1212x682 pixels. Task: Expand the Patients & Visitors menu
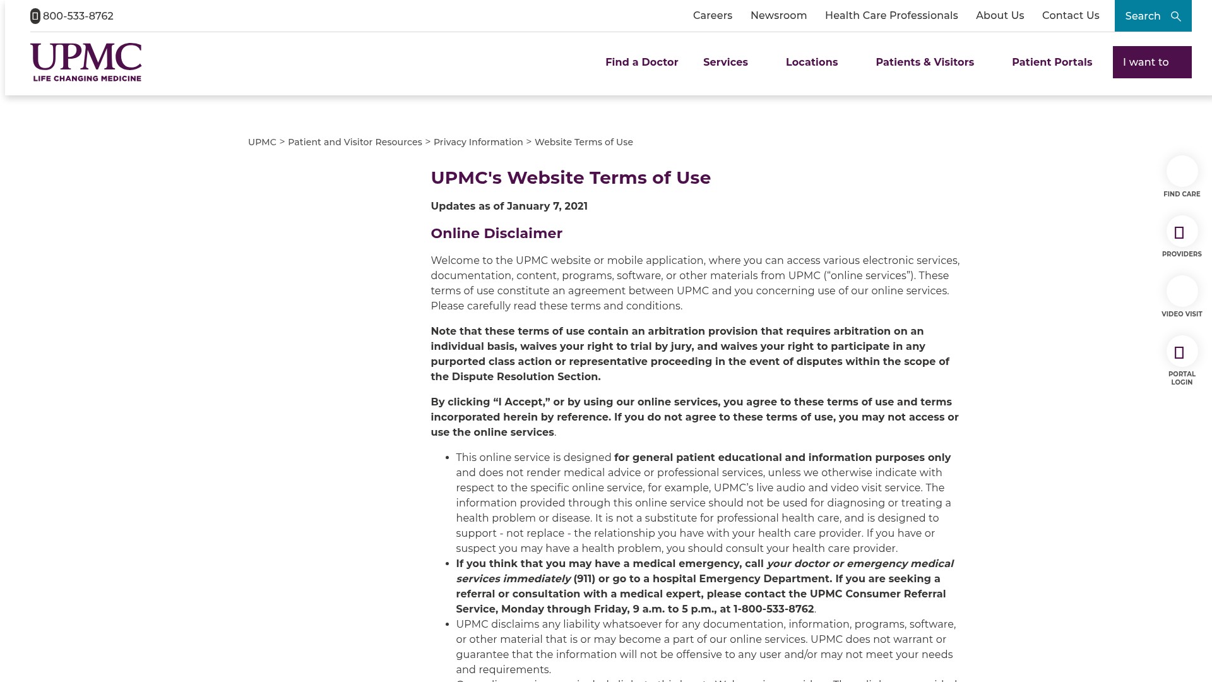click(x=925, y=62)
